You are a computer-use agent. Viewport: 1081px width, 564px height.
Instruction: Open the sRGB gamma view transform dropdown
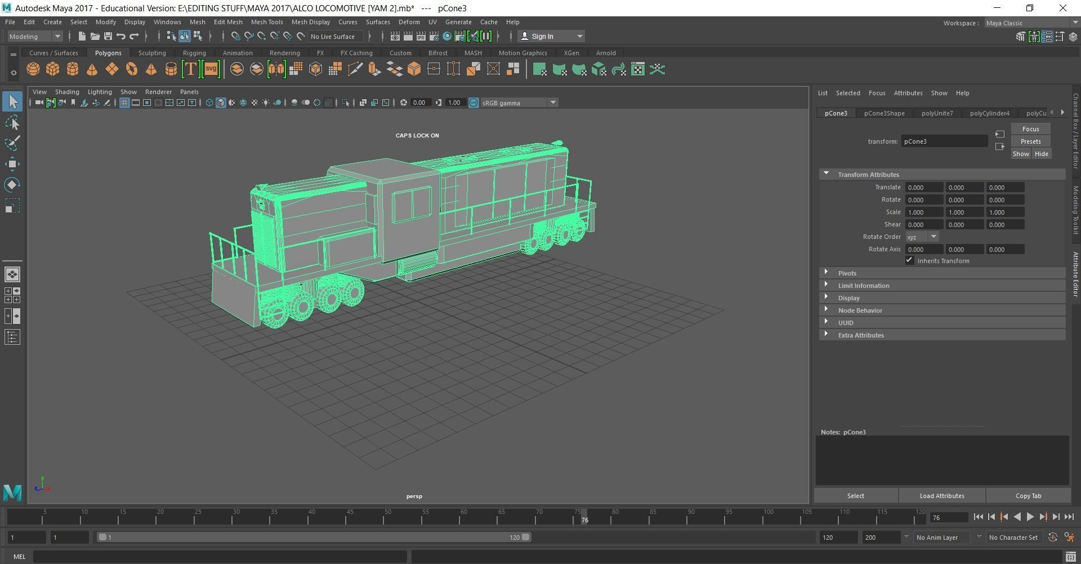pyautogui.click(x=519, y=103)
